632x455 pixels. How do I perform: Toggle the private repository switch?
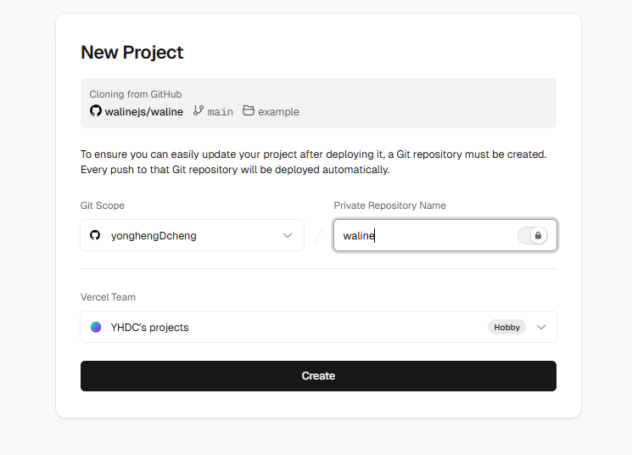pos(533,235)
